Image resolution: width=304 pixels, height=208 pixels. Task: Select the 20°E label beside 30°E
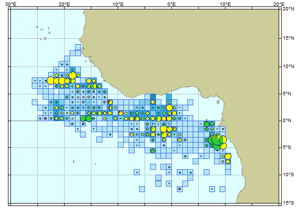[x=64, y=4]
